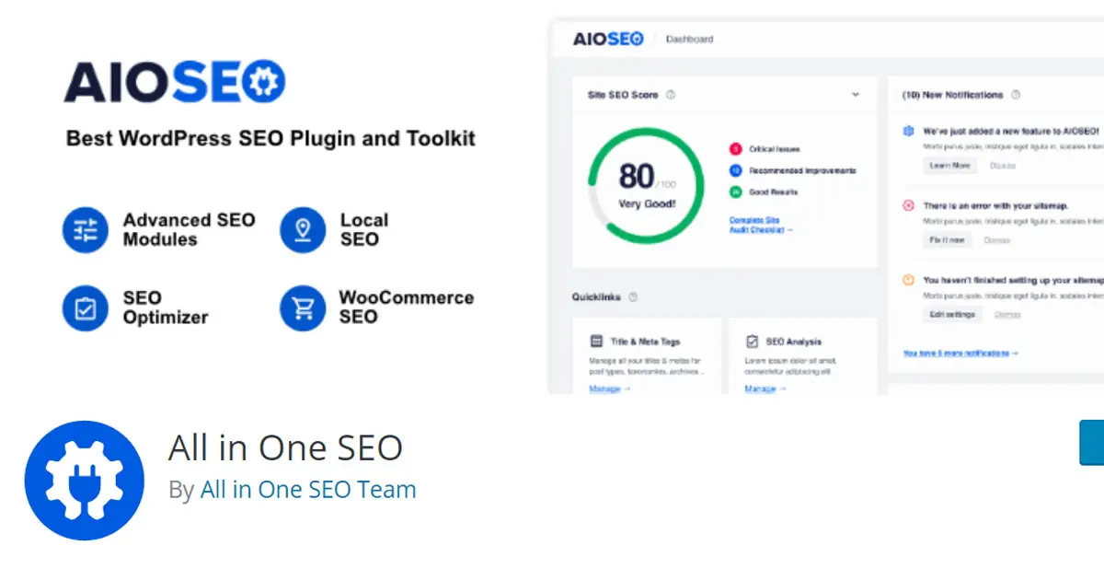Click the All in One SEO plugin gear icon
Image resolution: width=1104 pixels, height=580 pixels.
coord(85,480)
